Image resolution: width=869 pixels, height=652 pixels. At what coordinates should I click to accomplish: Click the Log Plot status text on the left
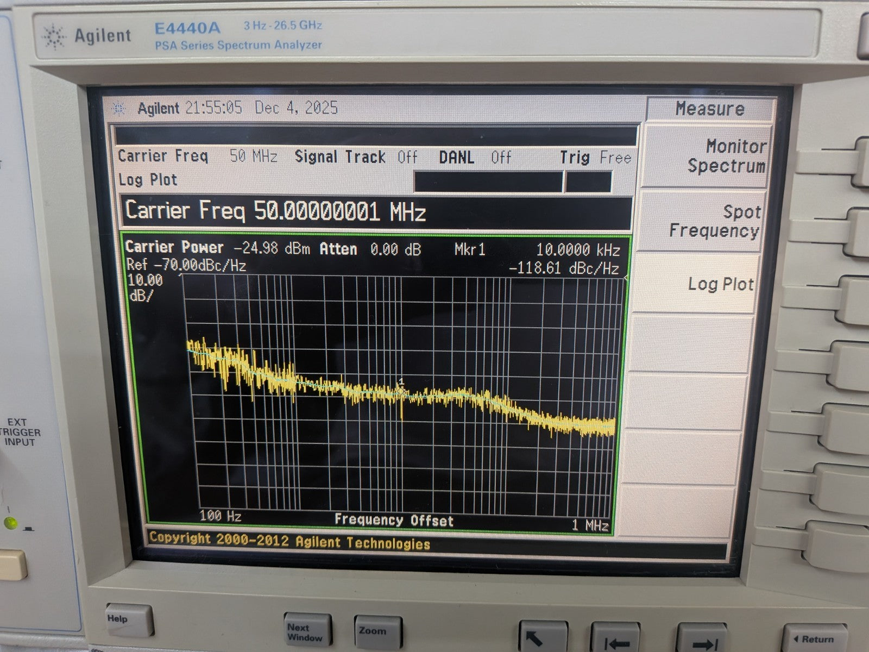click(x=148, y=179)
